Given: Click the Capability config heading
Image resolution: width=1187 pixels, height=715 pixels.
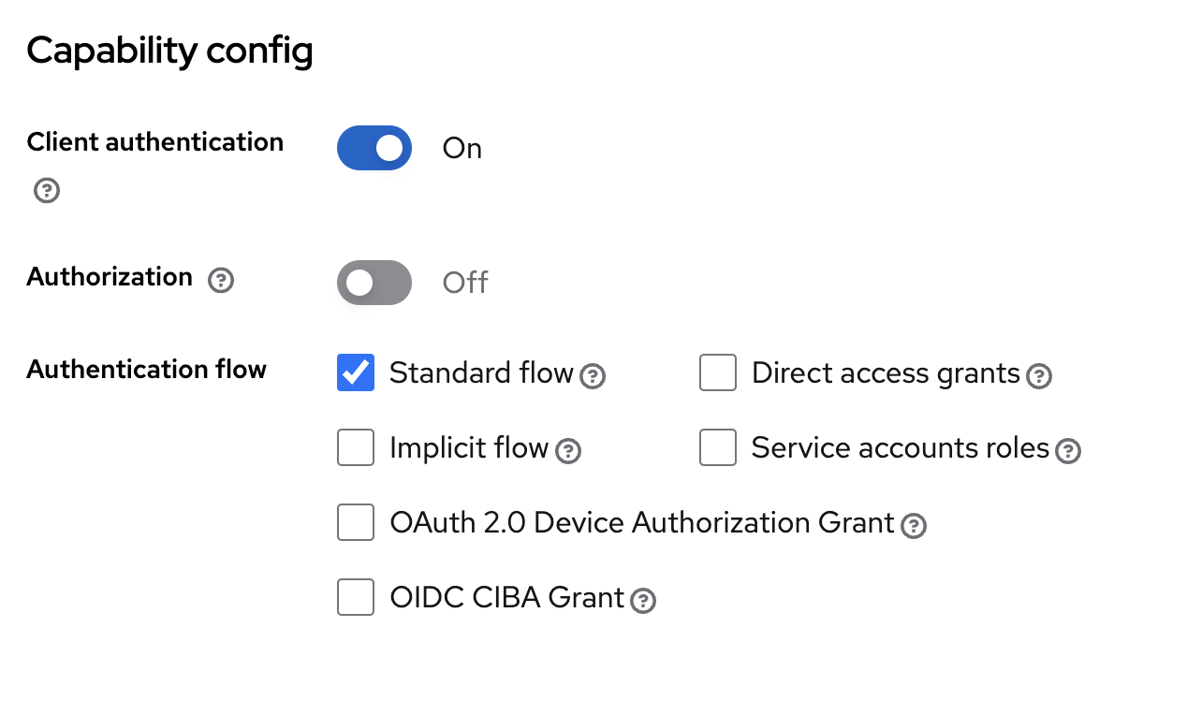Looking at the screenshot, I should pos(169,51).
